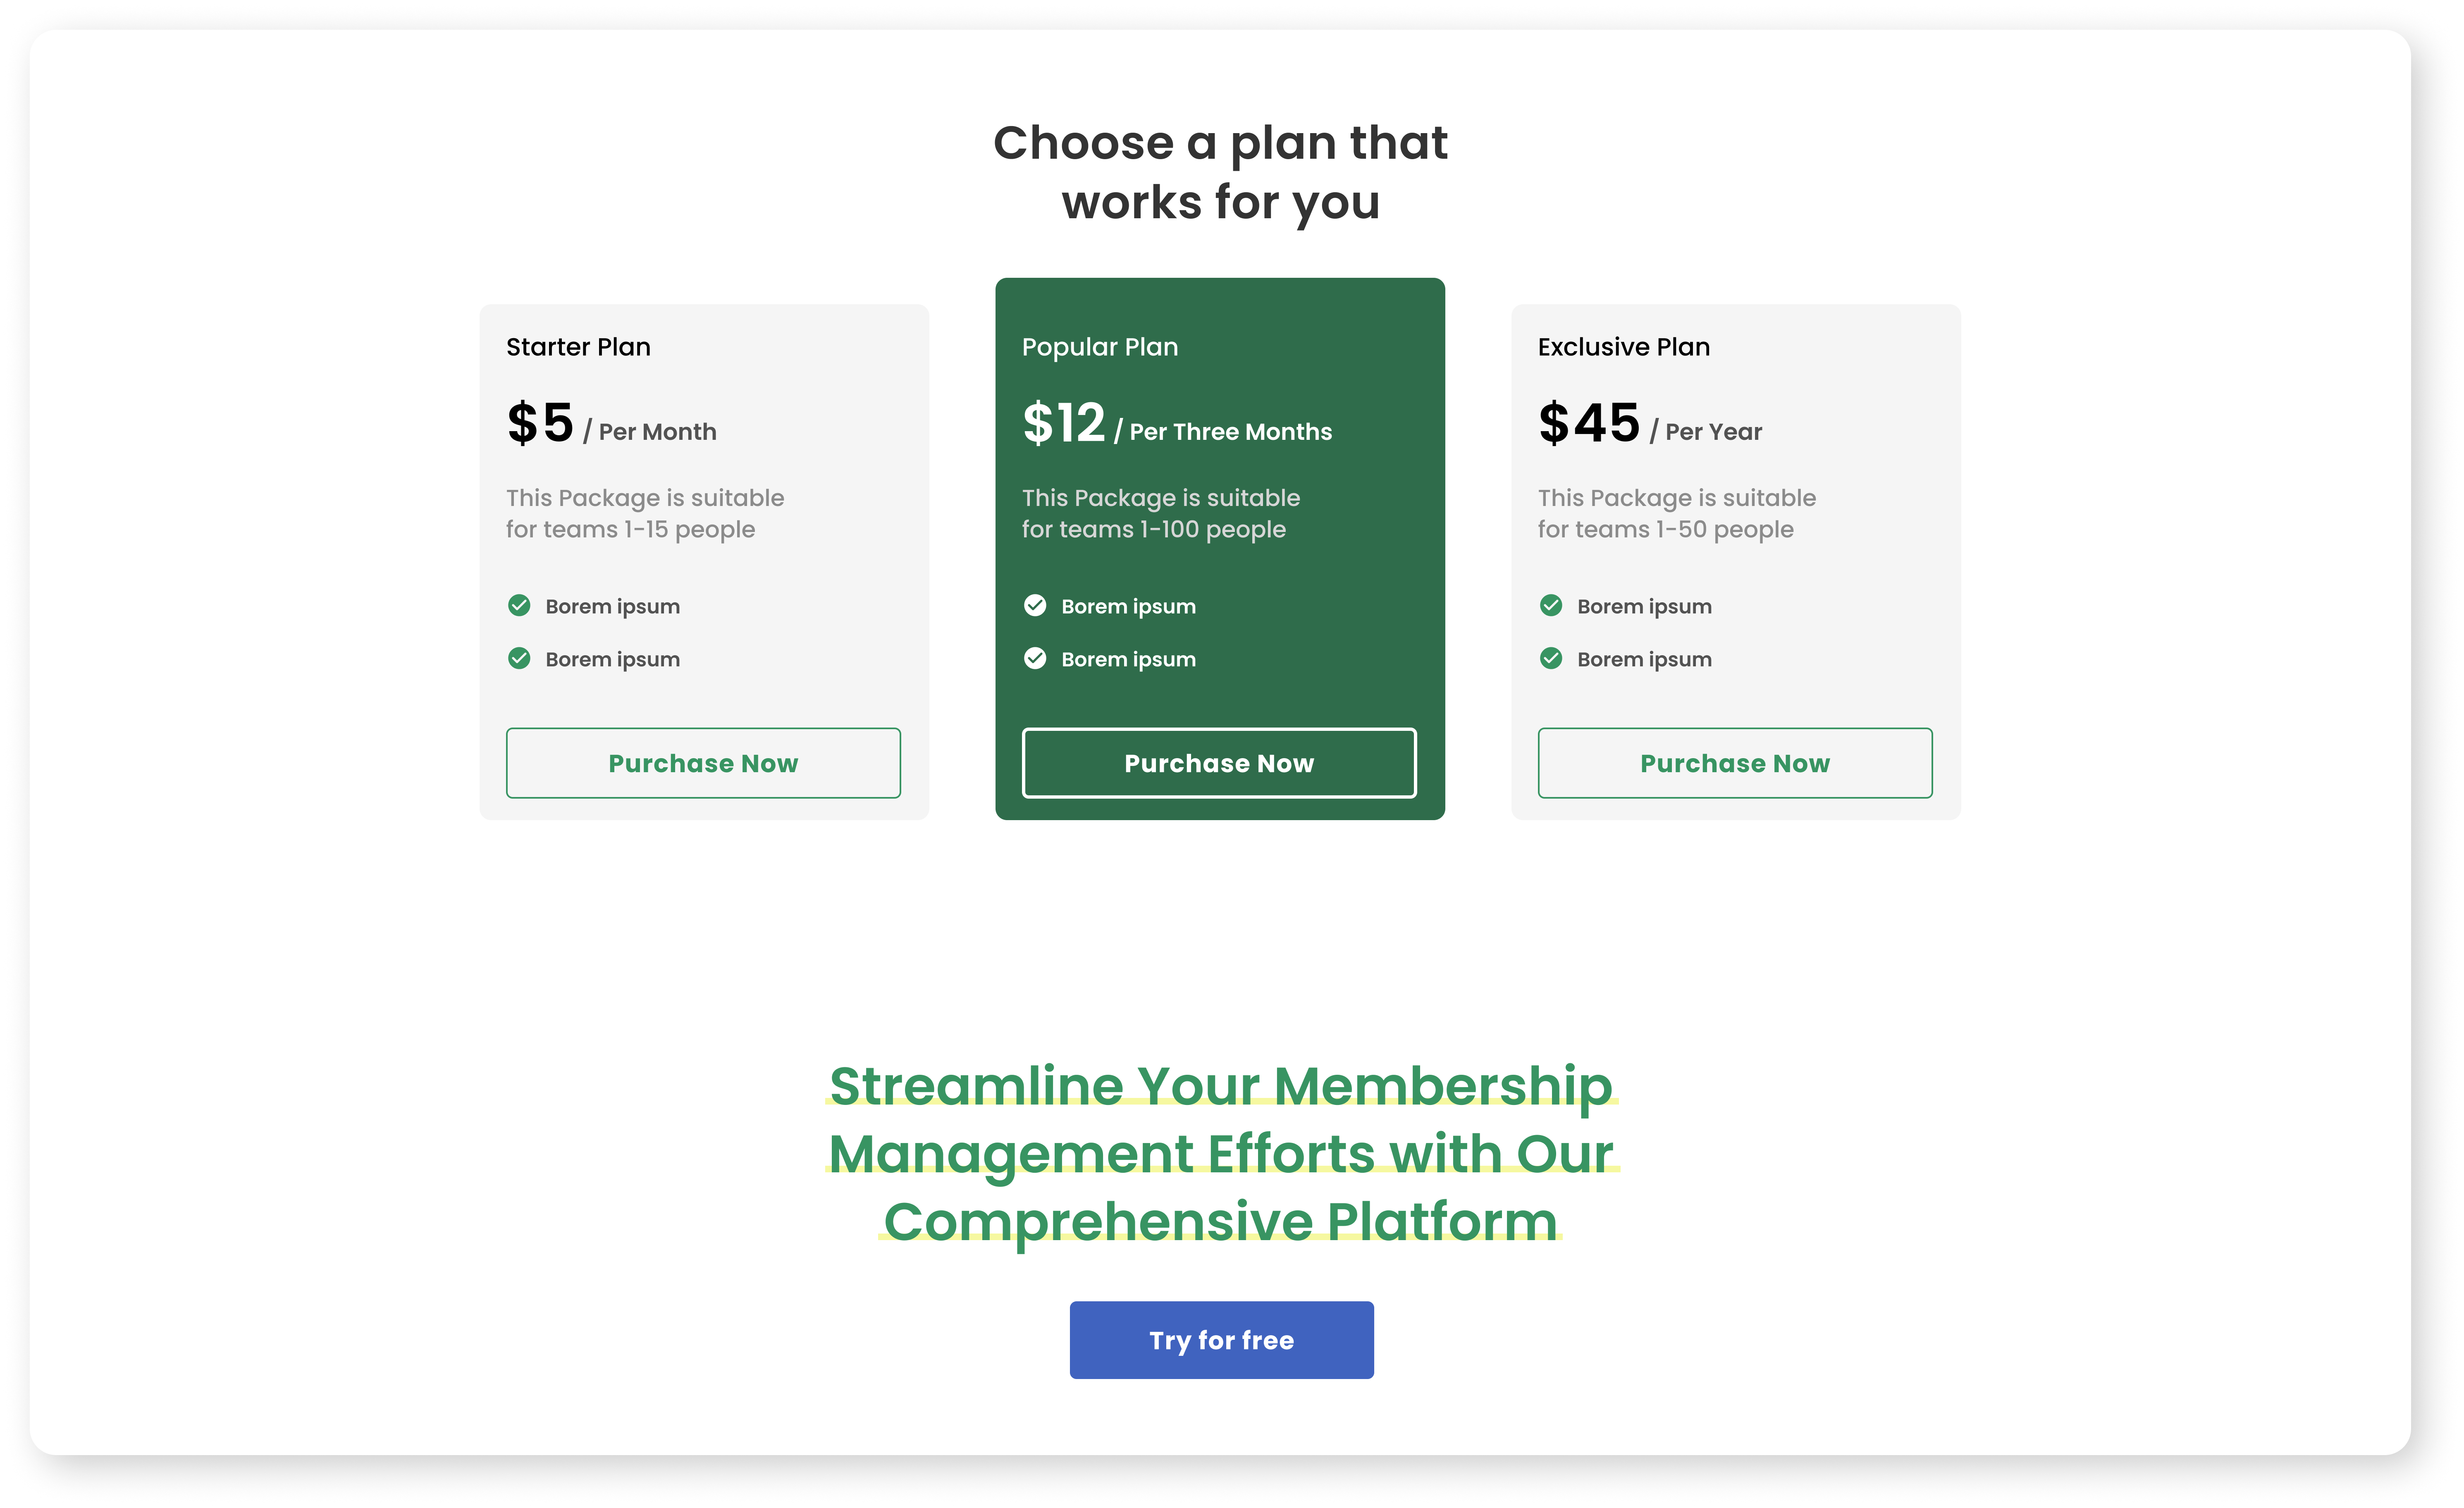Click the Popular Plan title
The height and width of the screenshot is (1508, 2464).
click(x=1099, y=346)
